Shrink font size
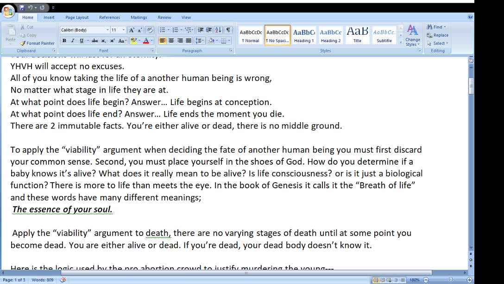This screenshot has width=504, height=284. pos(140,30)
